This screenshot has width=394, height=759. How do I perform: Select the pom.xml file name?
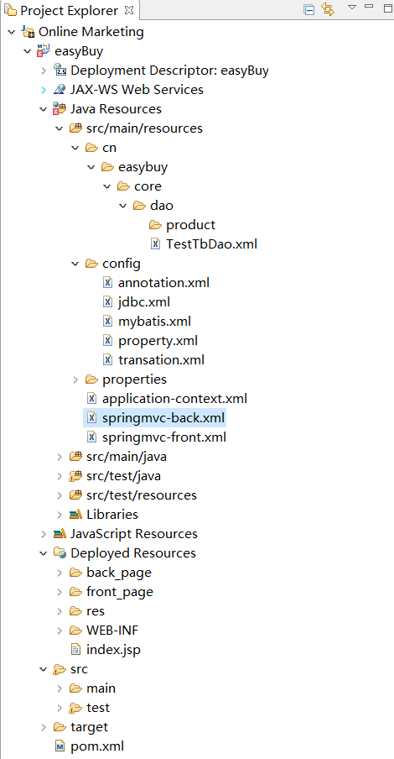coord(97,746)
